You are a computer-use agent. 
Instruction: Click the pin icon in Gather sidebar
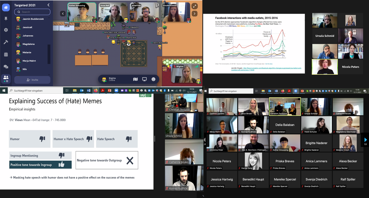[6, 19]
